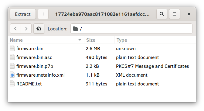Select firmware.bin.p7b file row
The height and width of the screenshot is (111, 204).
[102, 66]
